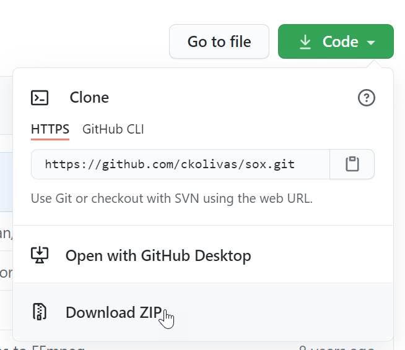Collapse the Code dropdown using its caret
Viewport: 405px width, 350px height.
tap(372, 43)
